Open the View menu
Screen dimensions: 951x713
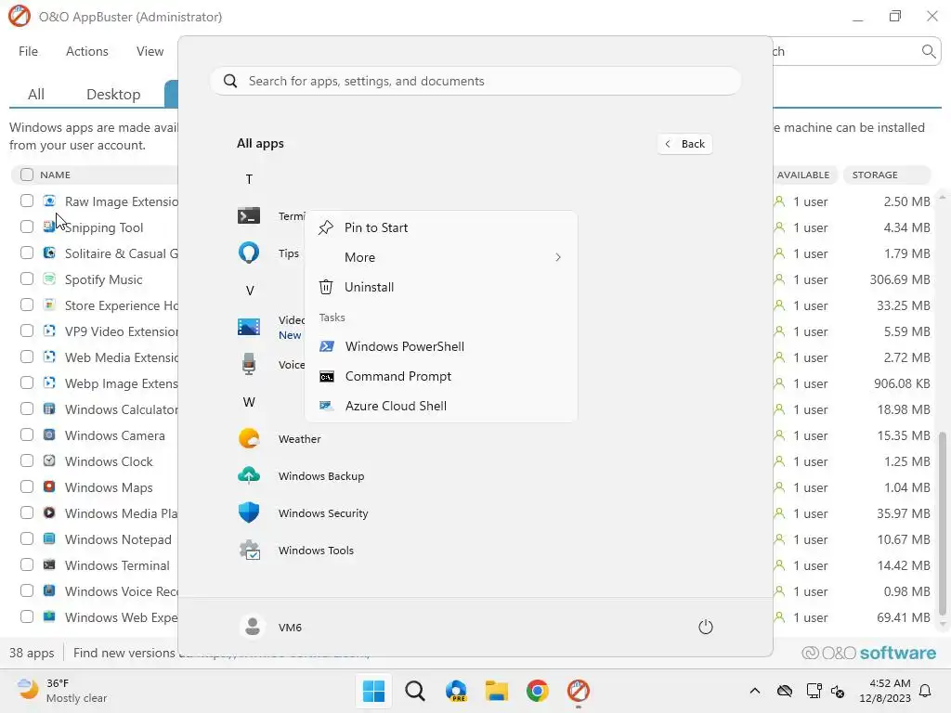(150, 52)
